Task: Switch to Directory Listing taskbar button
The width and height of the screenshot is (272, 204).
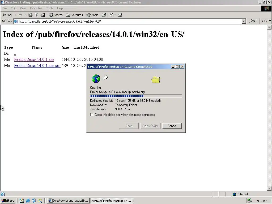Action: pyautogui.click(x=69, y=201)
